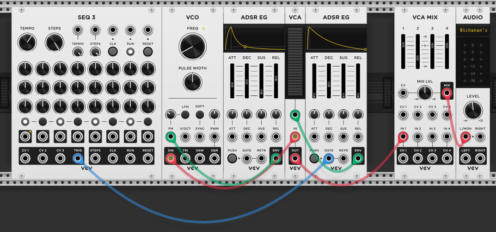Click the MIX LVL knob on VCA MIX
The width and height of the screenshot is (496, 232).
[425, 93]
